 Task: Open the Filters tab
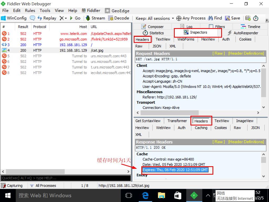coord(217,27)
